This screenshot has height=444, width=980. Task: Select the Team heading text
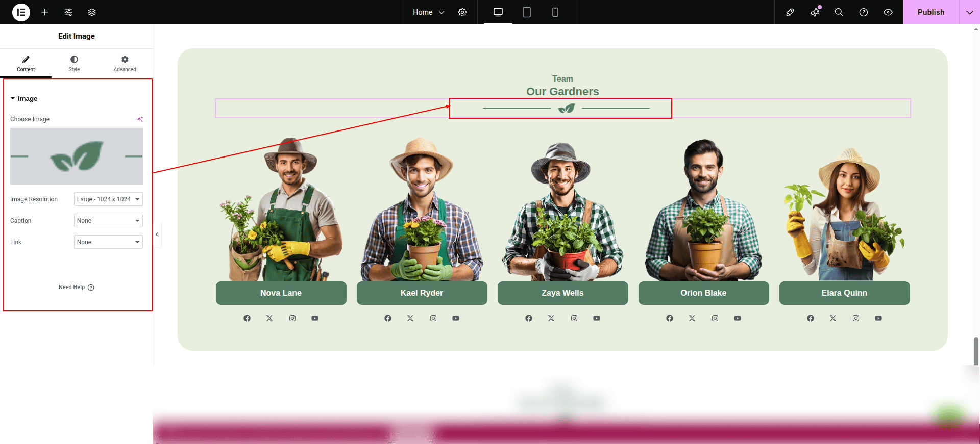[x=562, y=79]
